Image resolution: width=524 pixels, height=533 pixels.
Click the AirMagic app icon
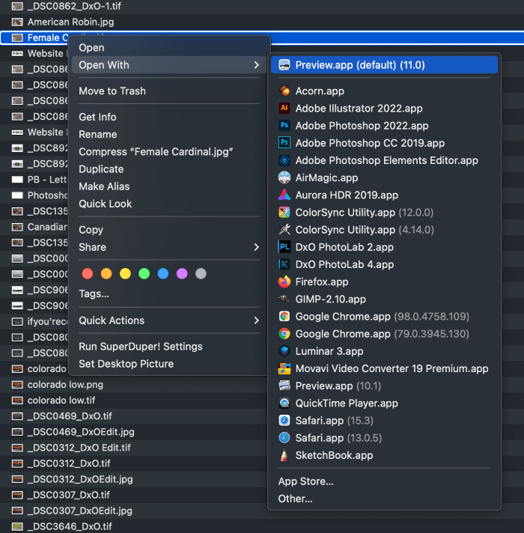284,178
